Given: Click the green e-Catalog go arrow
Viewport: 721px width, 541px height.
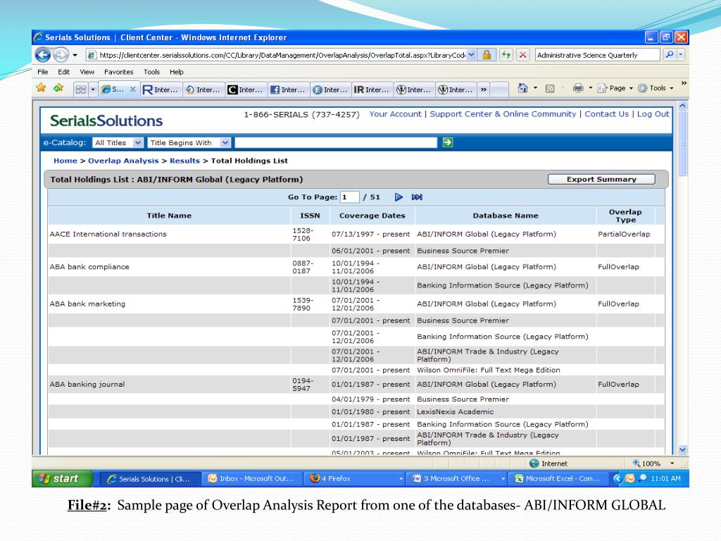Looking at the screenshot, I should pos(447,142).
